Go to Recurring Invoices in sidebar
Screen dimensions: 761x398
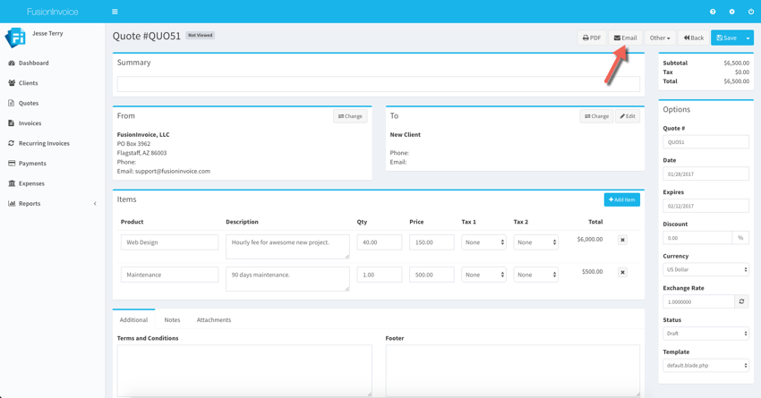point(44,143)
